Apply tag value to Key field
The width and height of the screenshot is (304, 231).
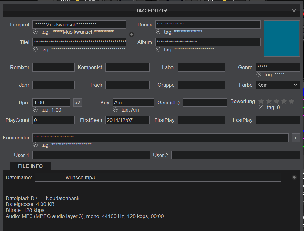(115, 110)
